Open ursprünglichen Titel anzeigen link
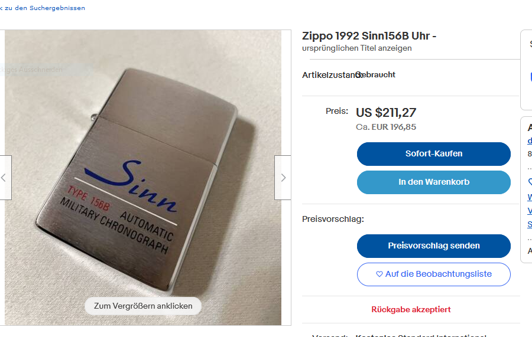The image size is (532, 337). pos(356,48)
